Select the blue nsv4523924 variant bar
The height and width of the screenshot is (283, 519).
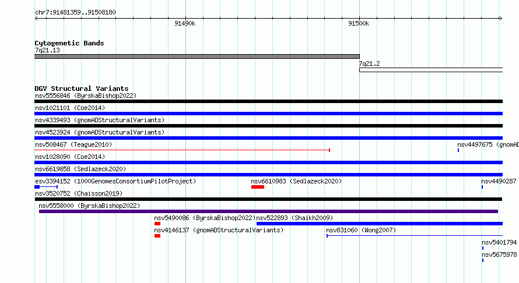click(268, 138)
